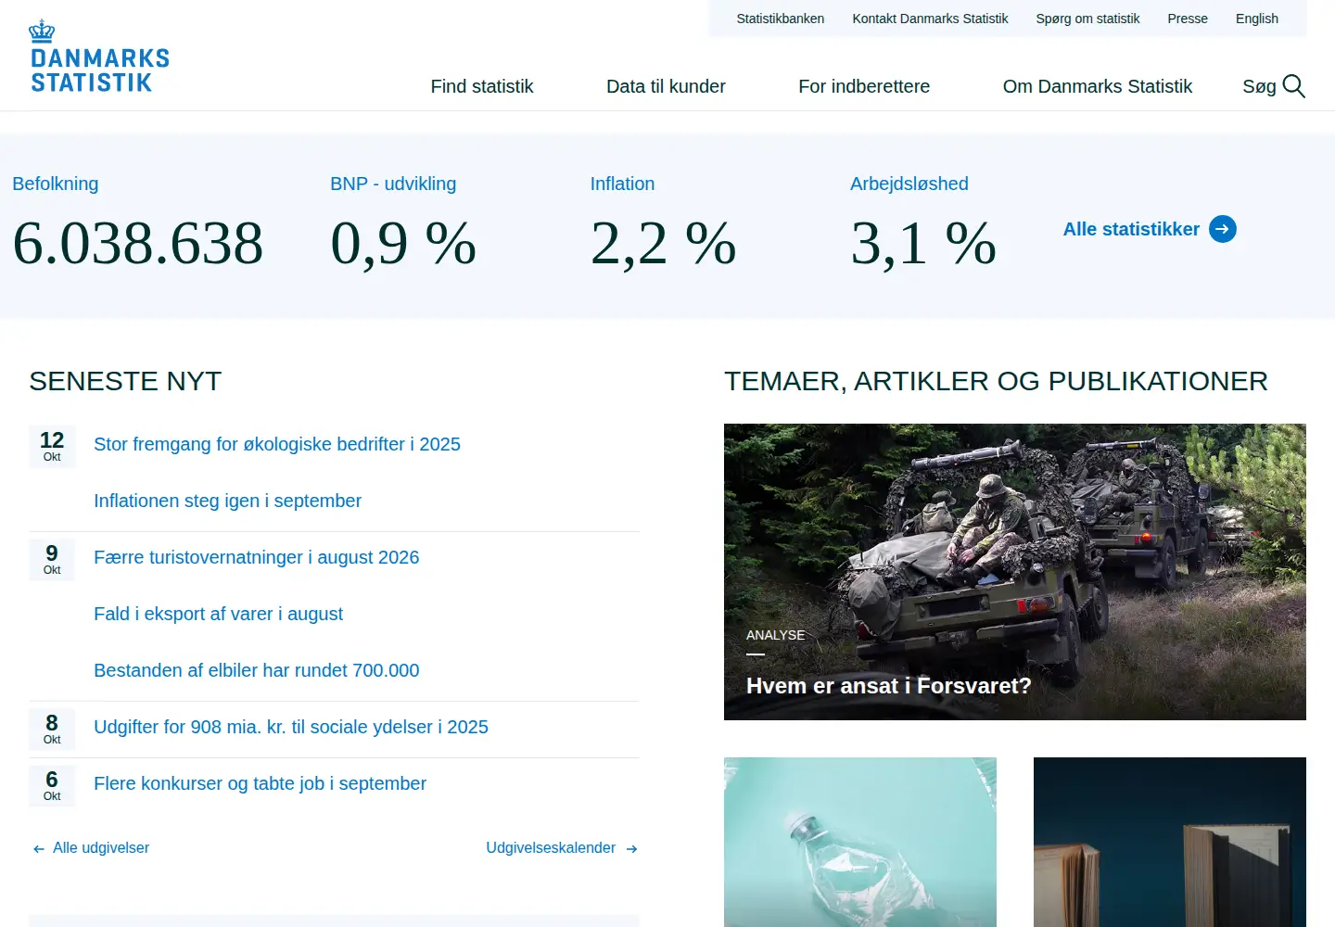Visit the Presse page

(1188, 19)
